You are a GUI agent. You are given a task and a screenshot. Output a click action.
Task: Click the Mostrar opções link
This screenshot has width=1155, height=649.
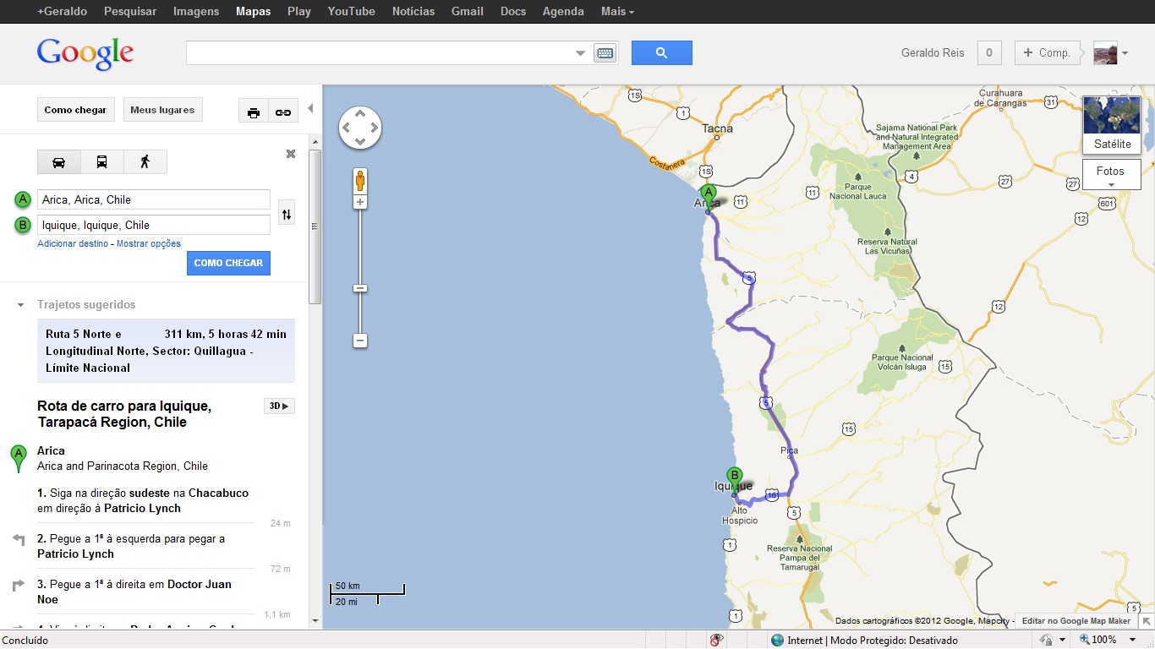pos(149,243)
